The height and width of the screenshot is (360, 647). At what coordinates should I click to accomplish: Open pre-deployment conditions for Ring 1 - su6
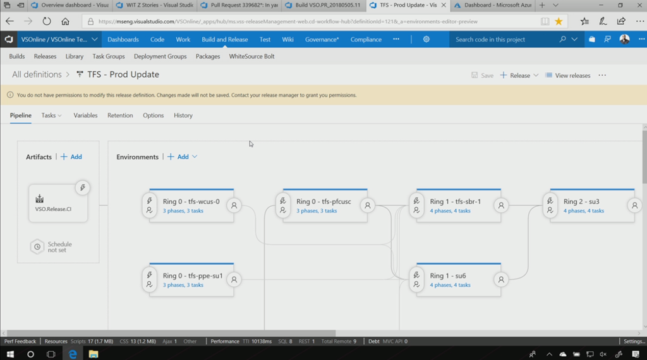[417, 279]
